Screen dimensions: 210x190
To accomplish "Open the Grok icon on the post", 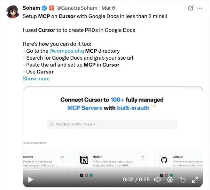I will coord(190,8).
